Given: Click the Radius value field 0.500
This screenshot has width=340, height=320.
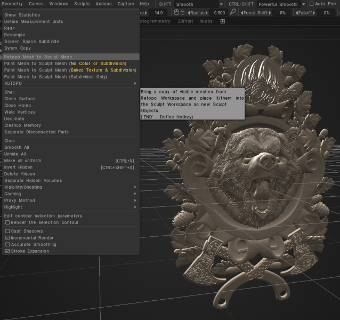Looking at the screenshot, I should click(x=220, y=13).
